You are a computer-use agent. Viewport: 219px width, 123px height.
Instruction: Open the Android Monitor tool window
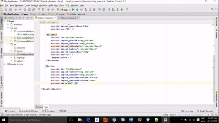point(28,111)
